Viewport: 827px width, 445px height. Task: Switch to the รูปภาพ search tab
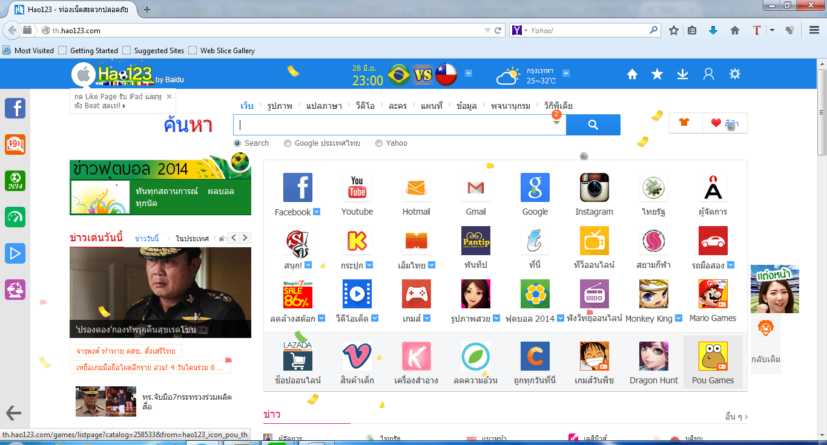280,106
